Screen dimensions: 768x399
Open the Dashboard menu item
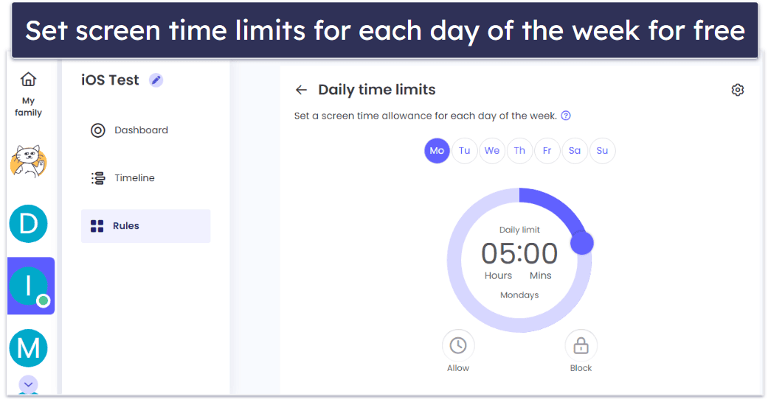(140, 130)
